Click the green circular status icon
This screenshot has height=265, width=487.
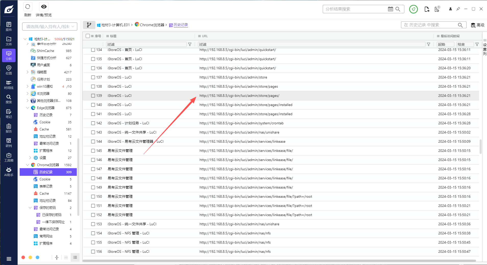coord(413,9)
